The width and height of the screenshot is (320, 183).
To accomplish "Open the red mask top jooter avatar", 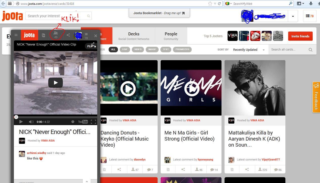I will 255,36.
